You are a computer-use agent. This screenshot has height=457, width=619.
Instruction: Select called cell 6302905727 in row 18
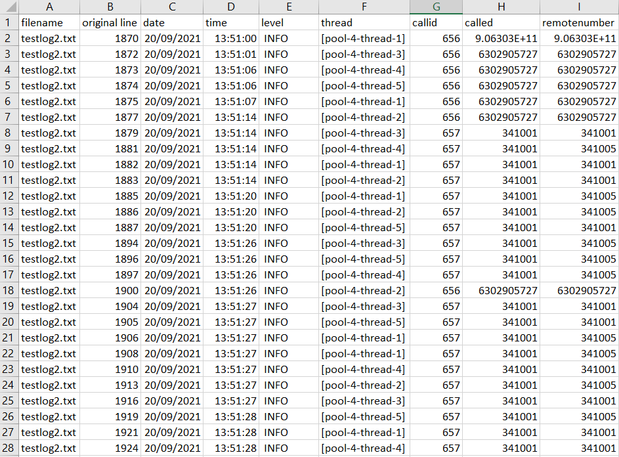pos(501,290)
